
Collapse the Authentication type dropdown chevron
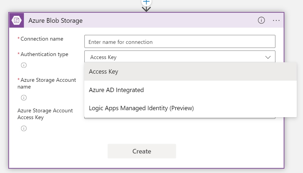click(268, 57)
